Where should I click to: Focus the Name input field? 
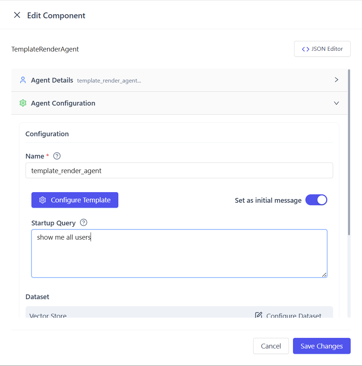(x=179, y=171)
